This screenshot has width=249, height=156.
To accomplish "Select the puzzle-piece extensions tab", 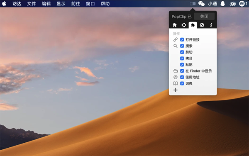I will pyautogui.click(x=193, y=25).
